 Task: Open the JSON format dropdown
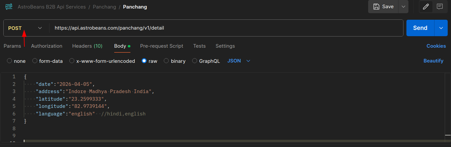[x=239, y=61]
